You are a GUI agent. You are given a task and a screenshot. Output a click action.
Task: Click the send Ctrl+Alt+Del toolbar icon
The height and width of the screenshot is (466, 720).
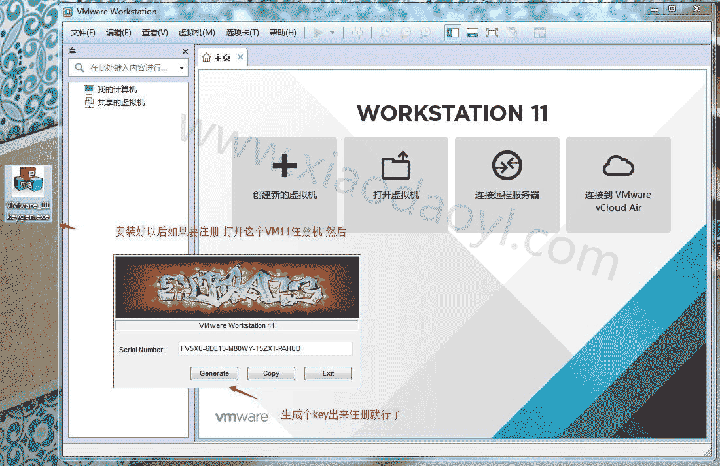[x=357, y=33]
